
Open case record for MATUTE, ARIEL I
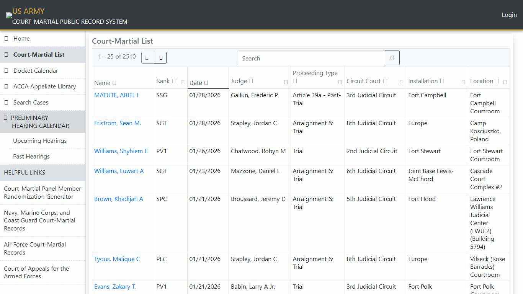116,95
